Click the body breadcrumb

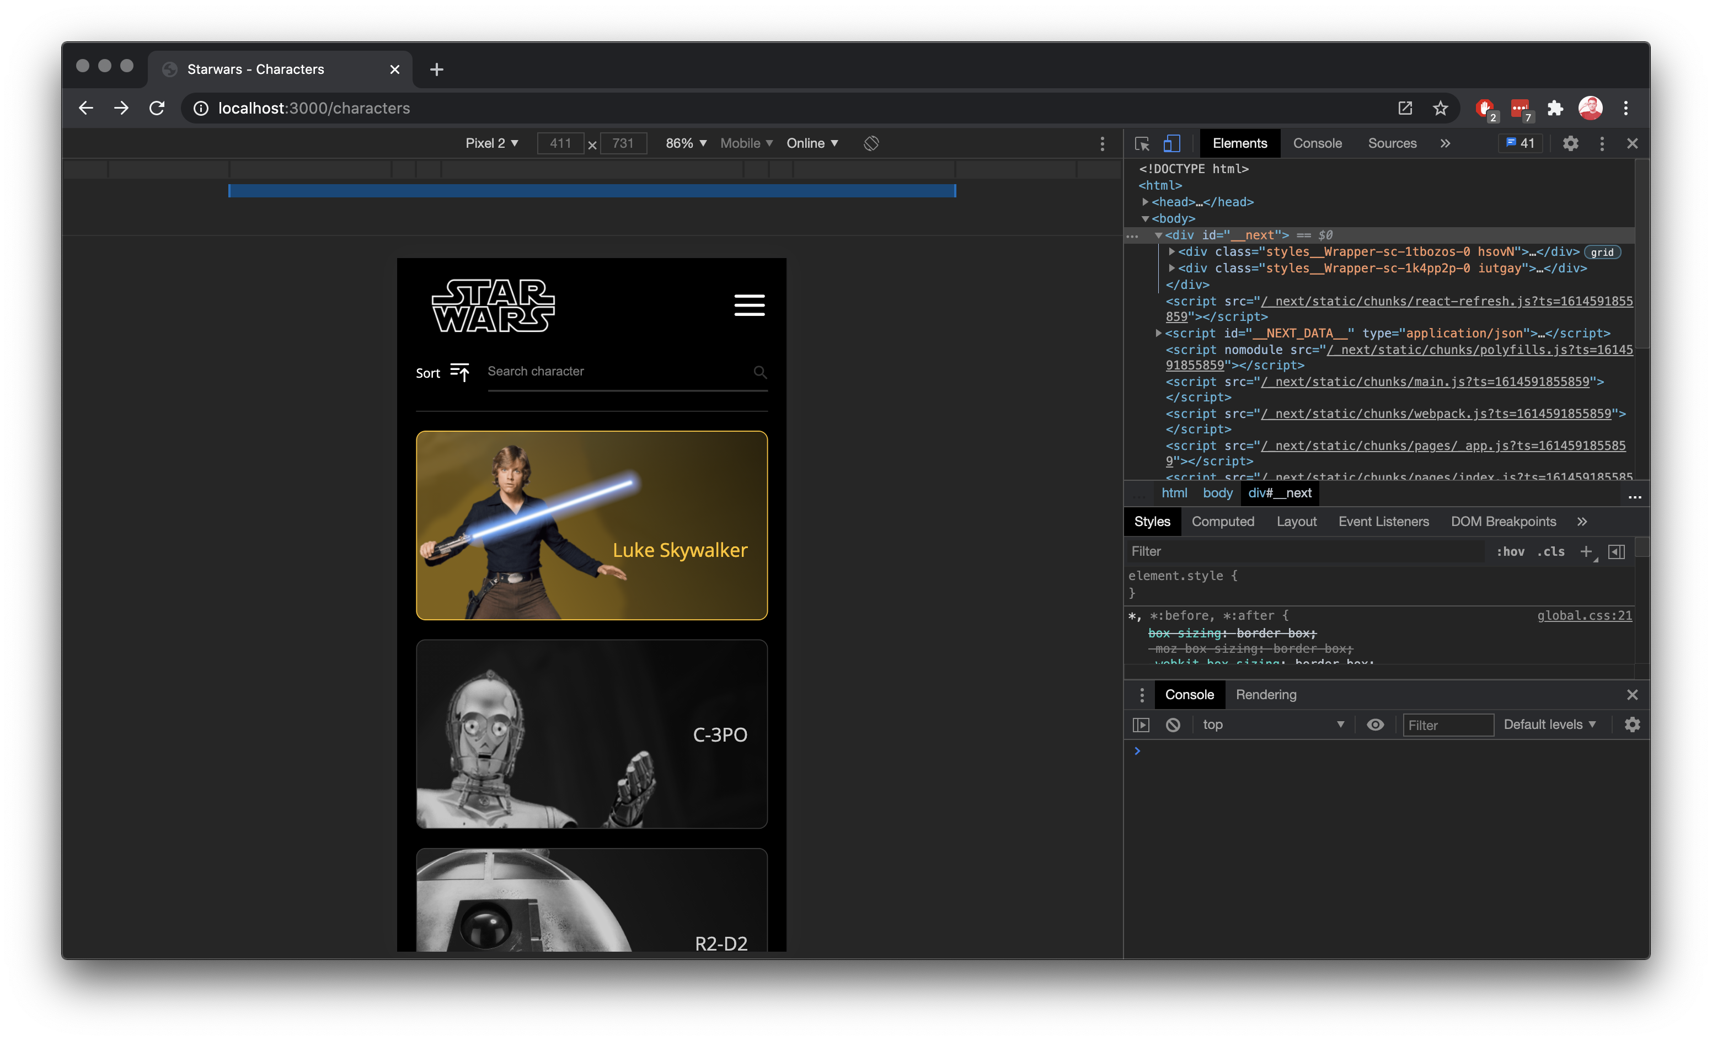(x=1217, y=493)
